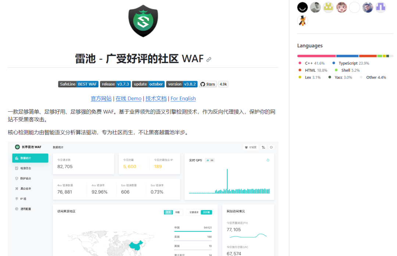Open the IP 组 menu item in dashboard
The width and height of the screenshot is (397, 256).
tap(30, 199)
